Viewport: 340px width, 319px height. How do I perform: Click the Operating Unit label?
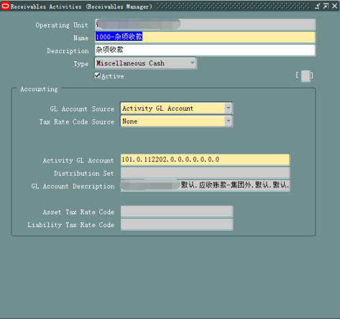(x=62, y=25)
